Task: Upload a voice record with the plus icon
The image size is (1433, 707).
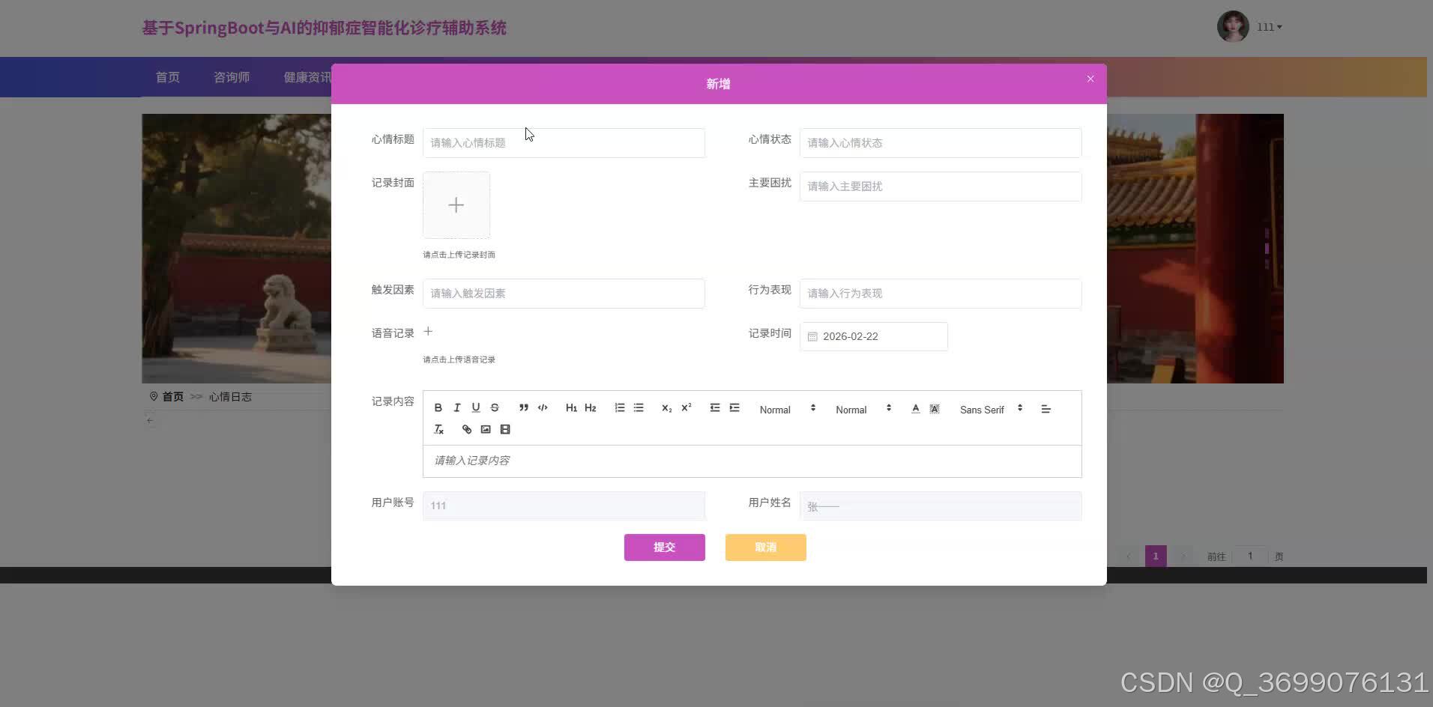Action: tap(428, 332)
